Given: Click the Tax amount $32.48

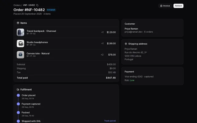Looking at the screenshot, I should (x=112, y=73).
